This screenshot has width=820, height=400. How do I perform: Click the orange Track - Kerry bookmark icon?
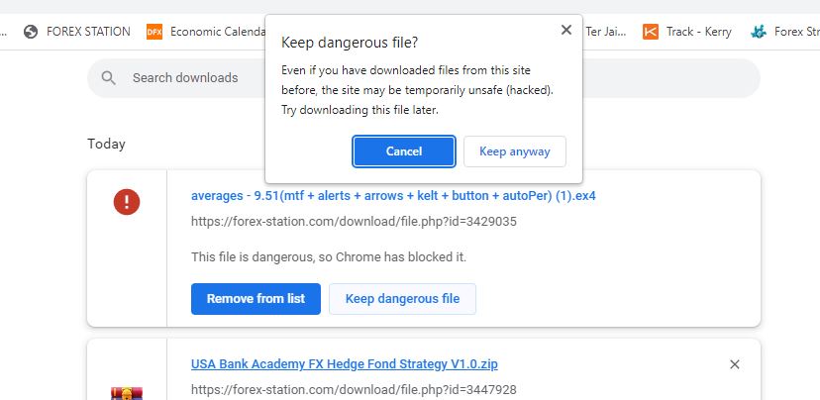point(651,32)
